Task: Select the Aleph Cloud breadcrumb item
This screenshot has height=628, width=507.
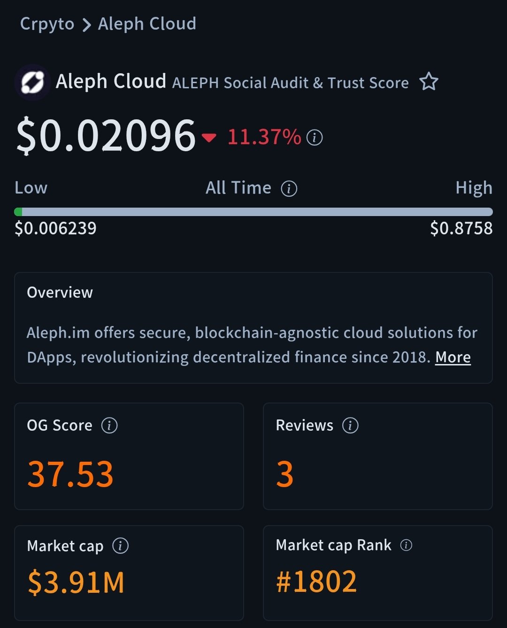Action: pyautogui.click(x=147, y=23)
